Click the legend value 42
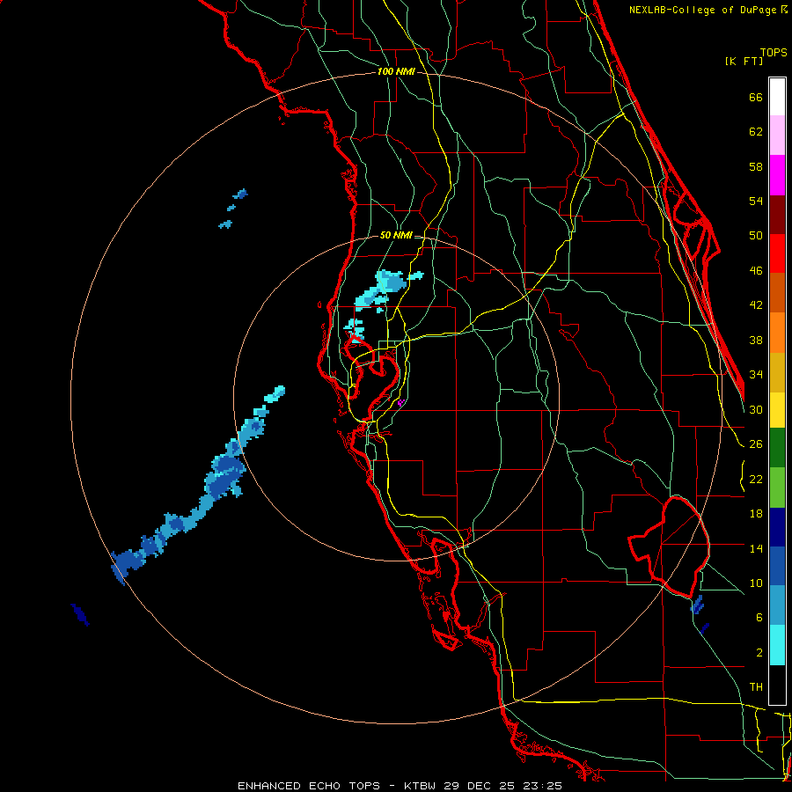The image size is (792, 792). [756, 305]
